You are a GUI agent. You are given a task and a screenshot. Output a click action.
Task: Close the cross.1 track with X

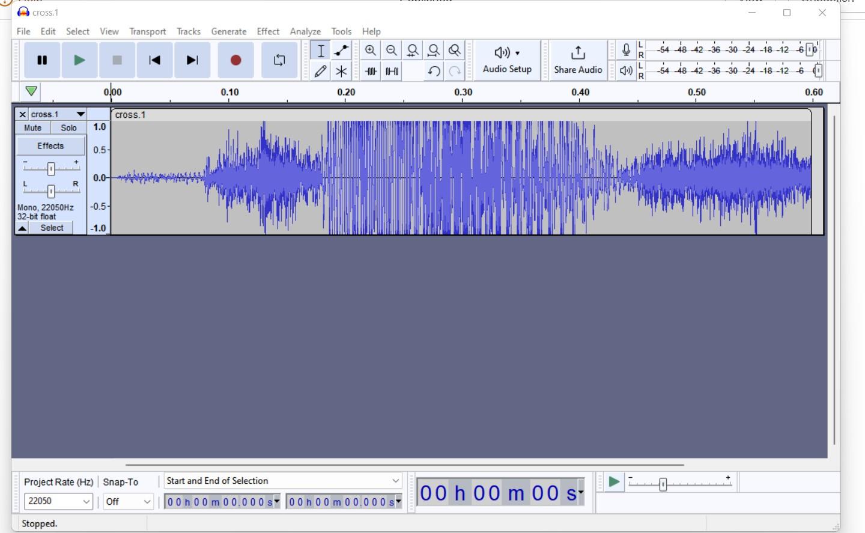click(22, 114)
